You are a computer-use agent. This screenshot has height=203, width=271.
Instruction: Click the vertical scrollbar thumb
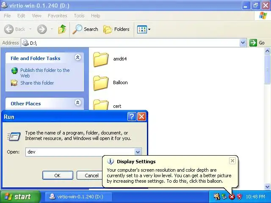267,69
